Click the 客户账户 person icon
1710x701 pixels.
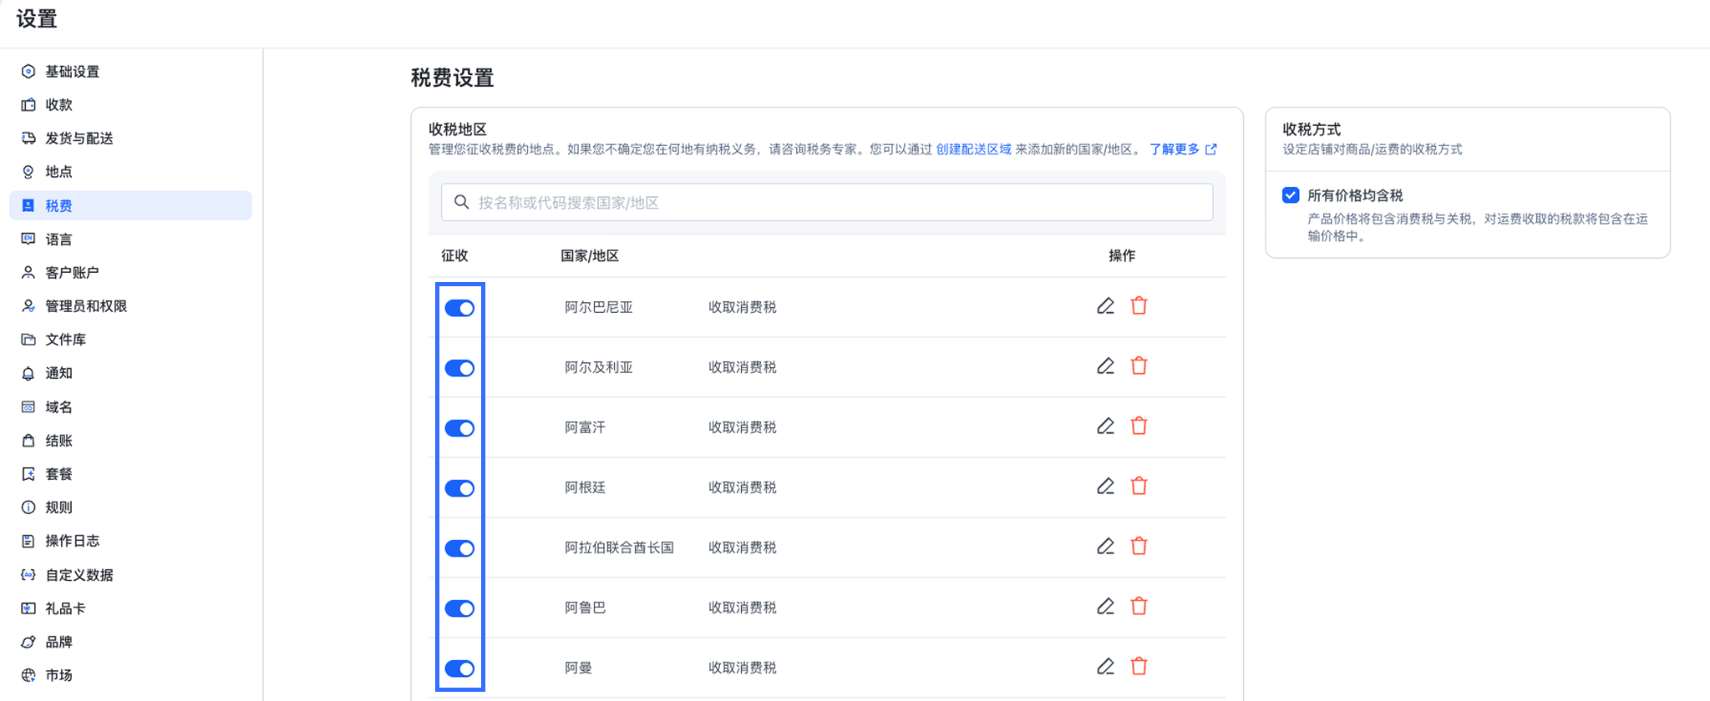click(28, 273)
